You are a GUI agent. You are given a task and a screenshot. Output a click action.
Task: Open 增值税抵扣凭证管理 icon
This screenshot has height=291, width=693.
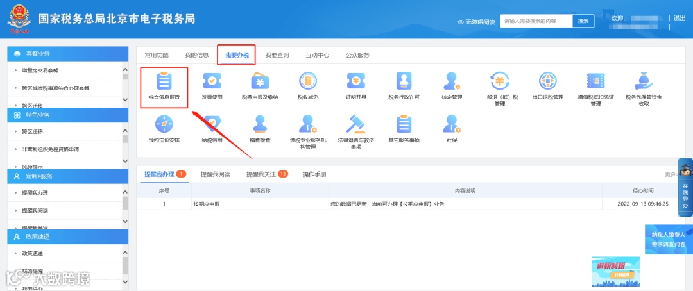click(595, 81)
